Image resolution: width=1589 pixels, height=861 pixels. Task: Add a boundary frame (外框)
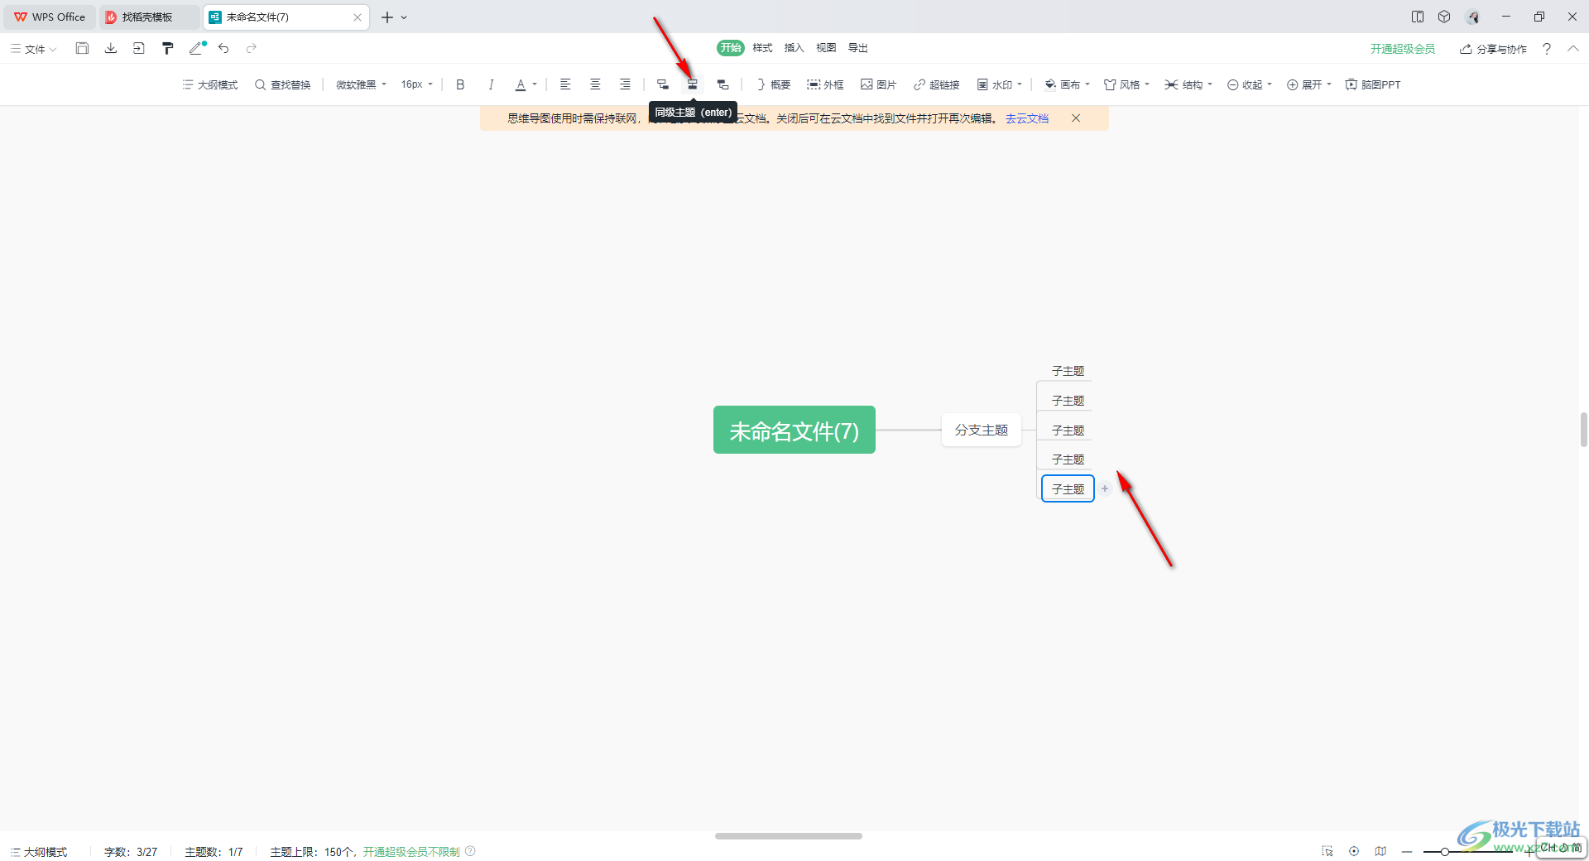(825, 84)
